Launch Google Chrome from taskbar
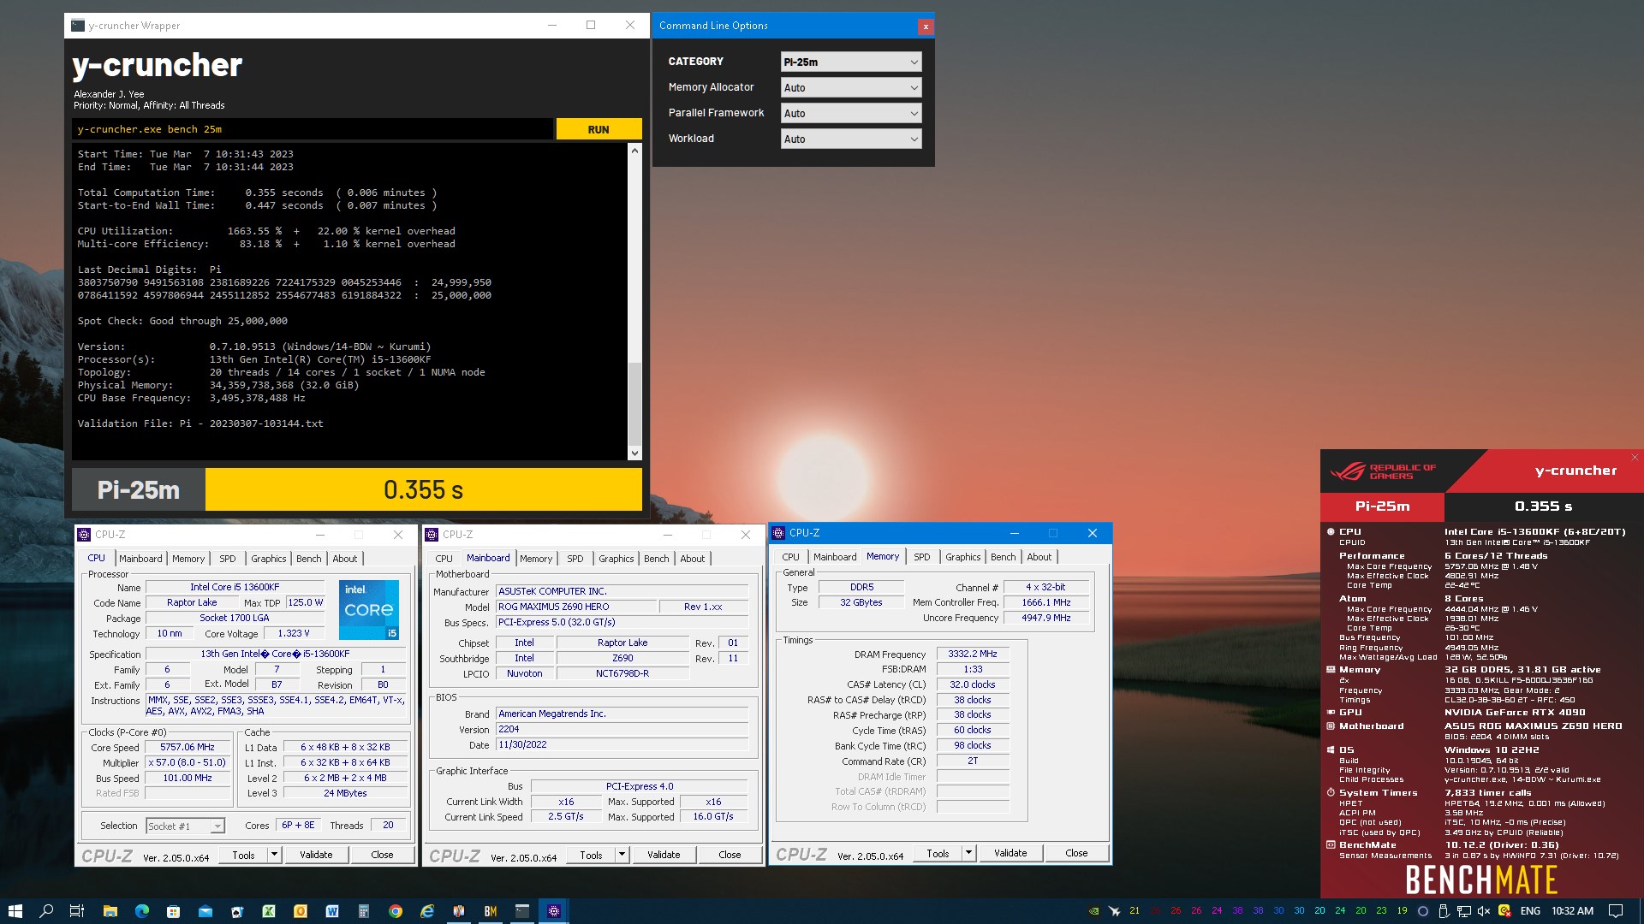This screenshot has width=1644, height=924. tap(395, 911)
